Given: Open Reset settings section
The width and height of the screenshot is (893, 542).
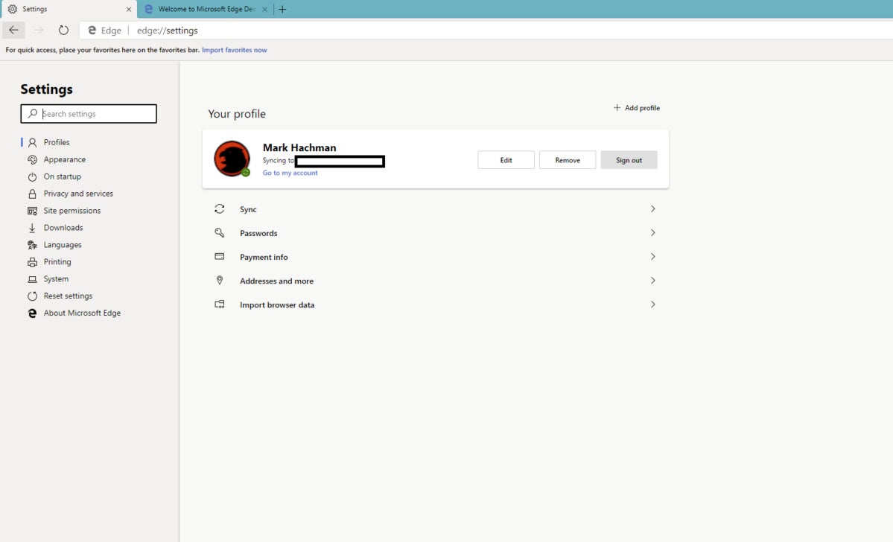Looking at the screenshot, I should (x=68, y=296).
